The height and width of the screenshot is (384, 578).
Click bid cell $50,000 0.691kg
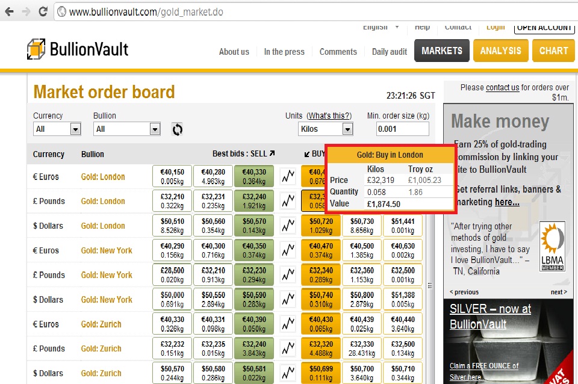click(x=172, y=299)
